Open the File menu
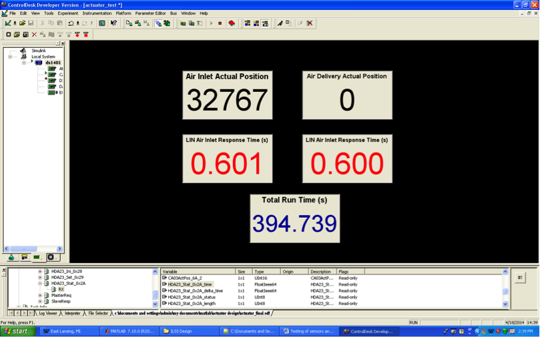Screen dimensions: 540x337 pyautogui.click(x=13, y=13)
